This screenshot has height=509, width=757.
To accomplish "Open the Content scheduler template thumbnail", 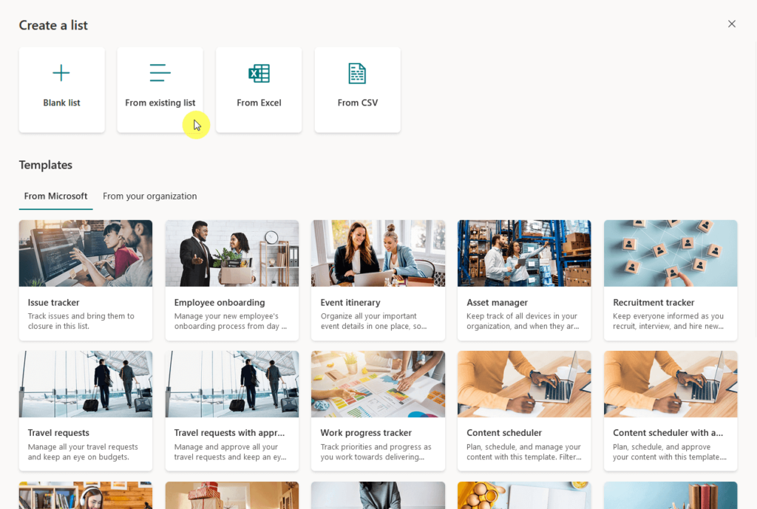I will 524,384.
